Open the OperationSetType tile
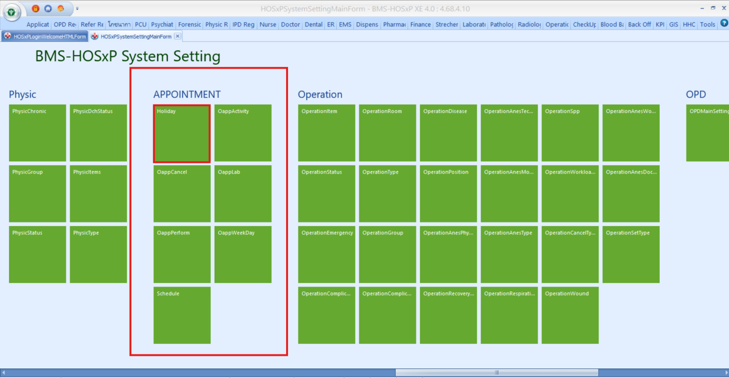Screen dimensions: 729x378 click(x=631, y=255)
